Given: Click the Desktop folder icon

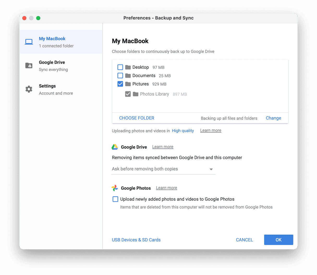Looking at the screenshot, I should tap(128, 67).
